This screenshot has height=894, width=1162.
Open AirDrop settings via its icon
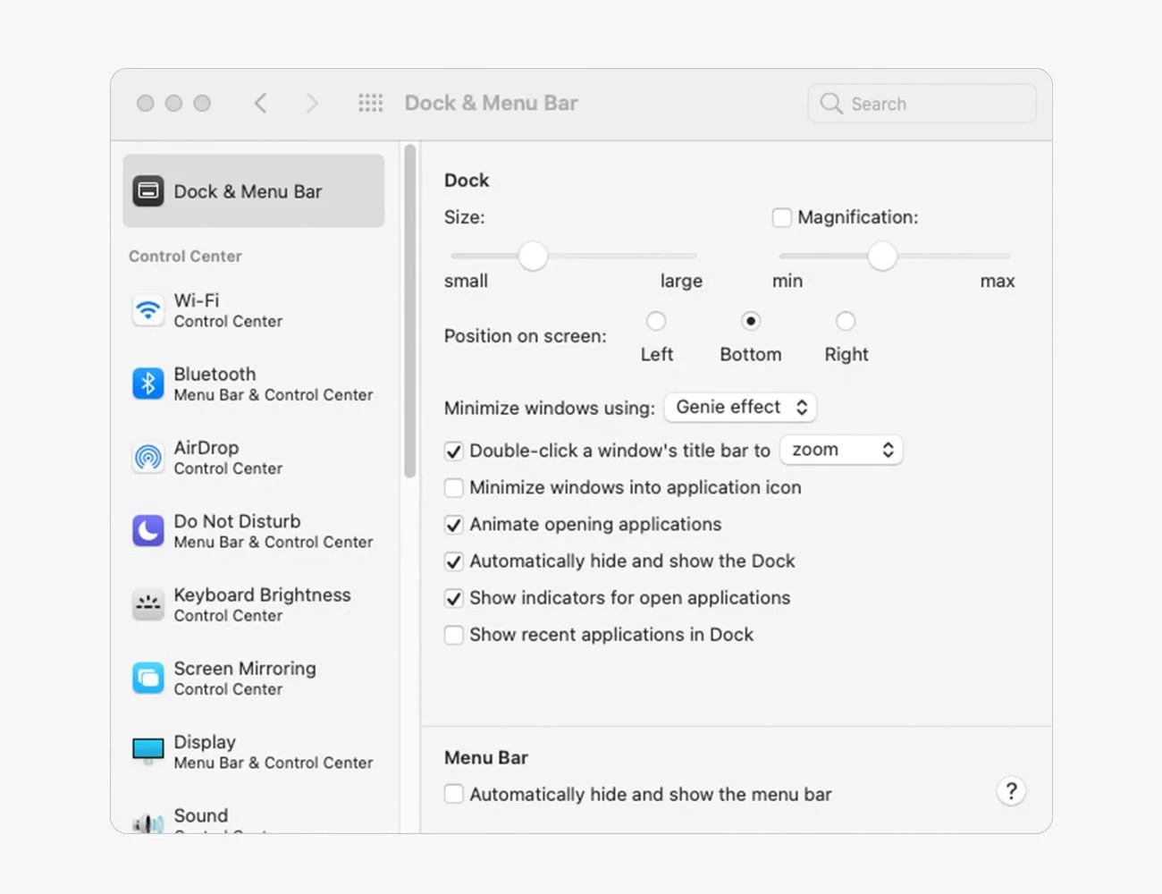147,458
